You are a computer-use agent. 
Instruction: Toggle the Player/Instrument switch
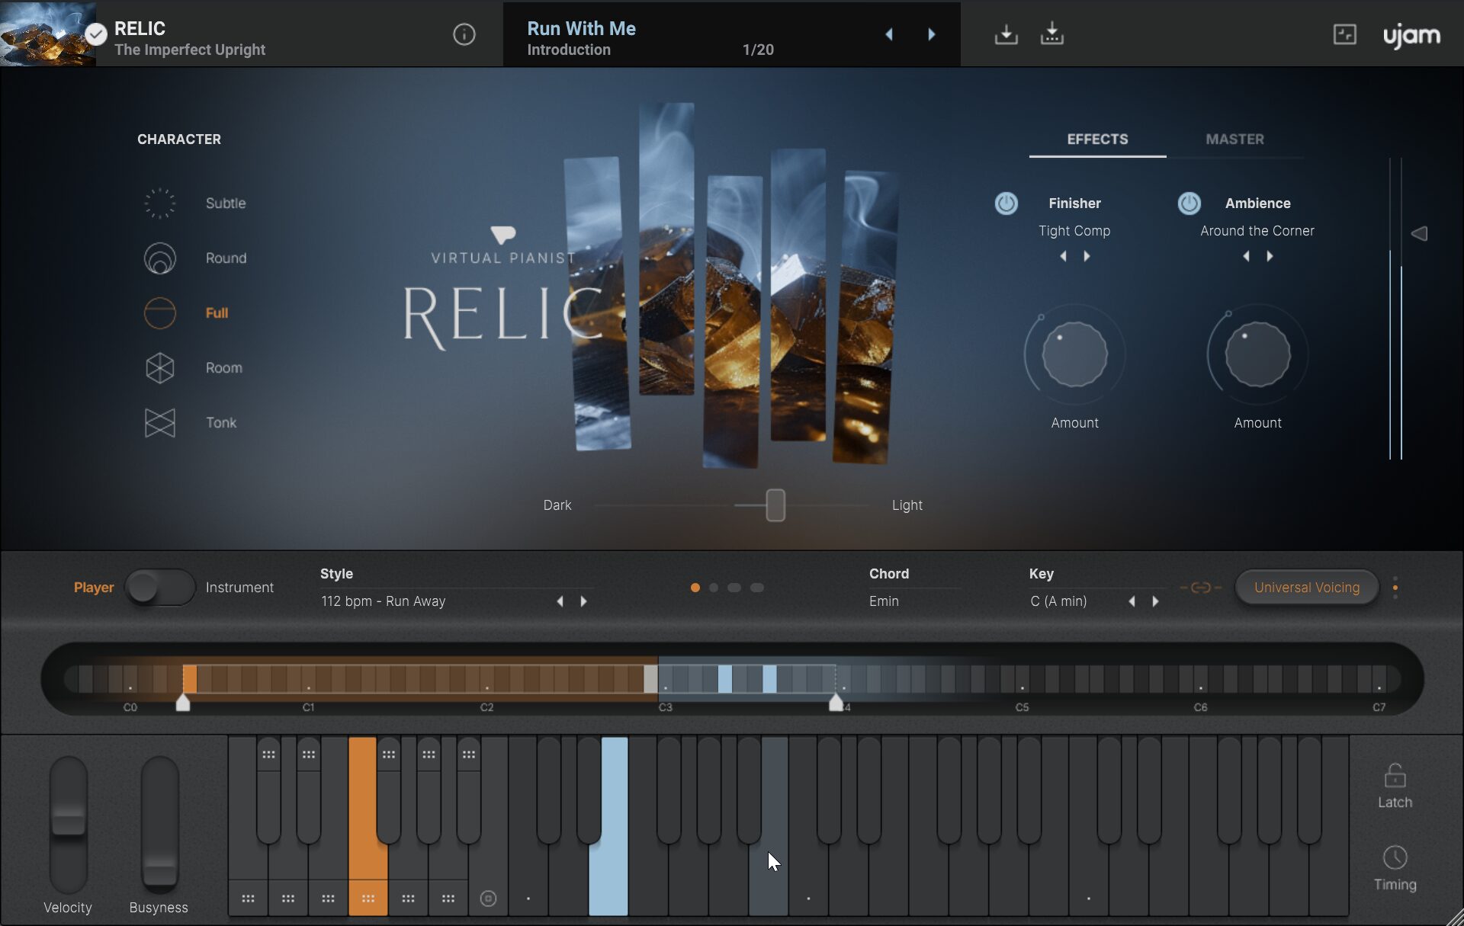(x=160, y=588)
